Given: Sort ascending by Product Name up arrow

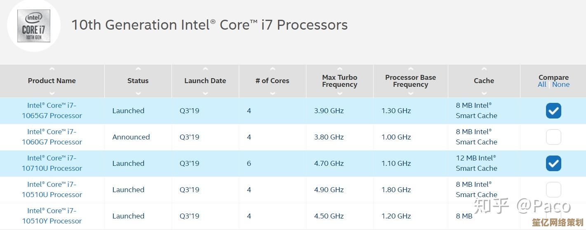Looking at the screenshot, I should (52, 69).
